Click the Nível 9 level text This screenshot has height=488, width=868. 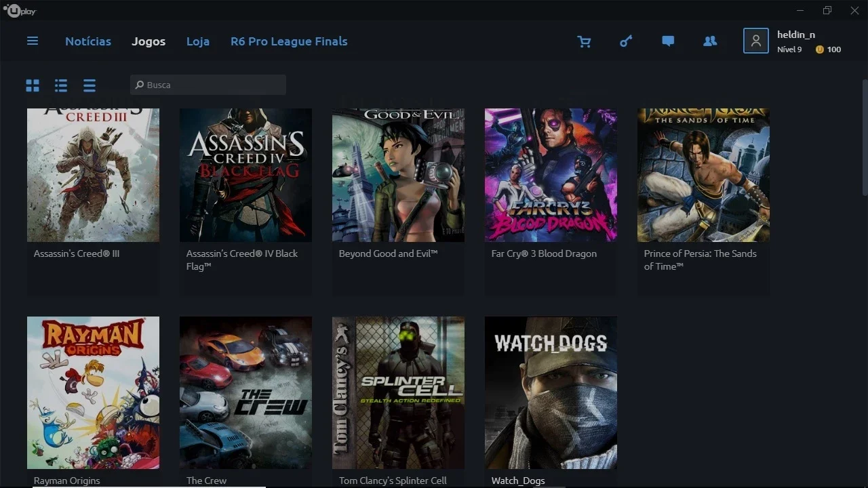click(x=789, y=49)
